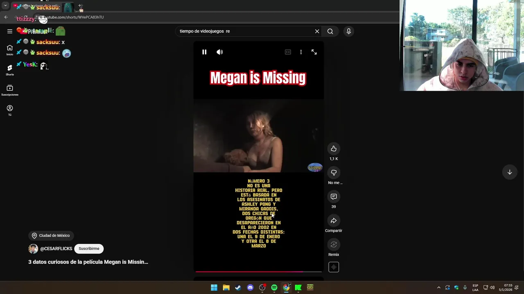Open the sound waveform button below Remix
Viewport: 524px width, 294px height.
(x=334, y=267)
